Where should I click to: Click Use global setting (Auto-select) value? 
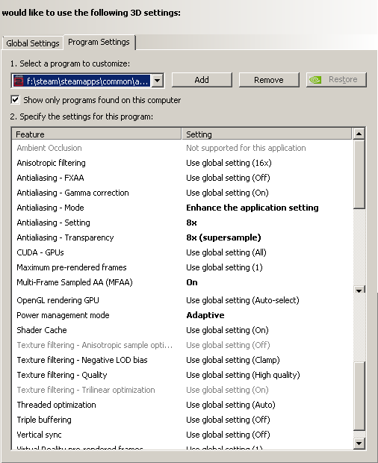click(243, 300)
